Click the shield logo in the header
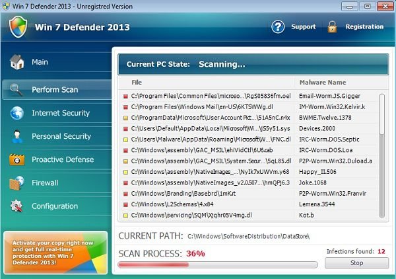This screenshot has height=279, width=396. click(18, 27)
